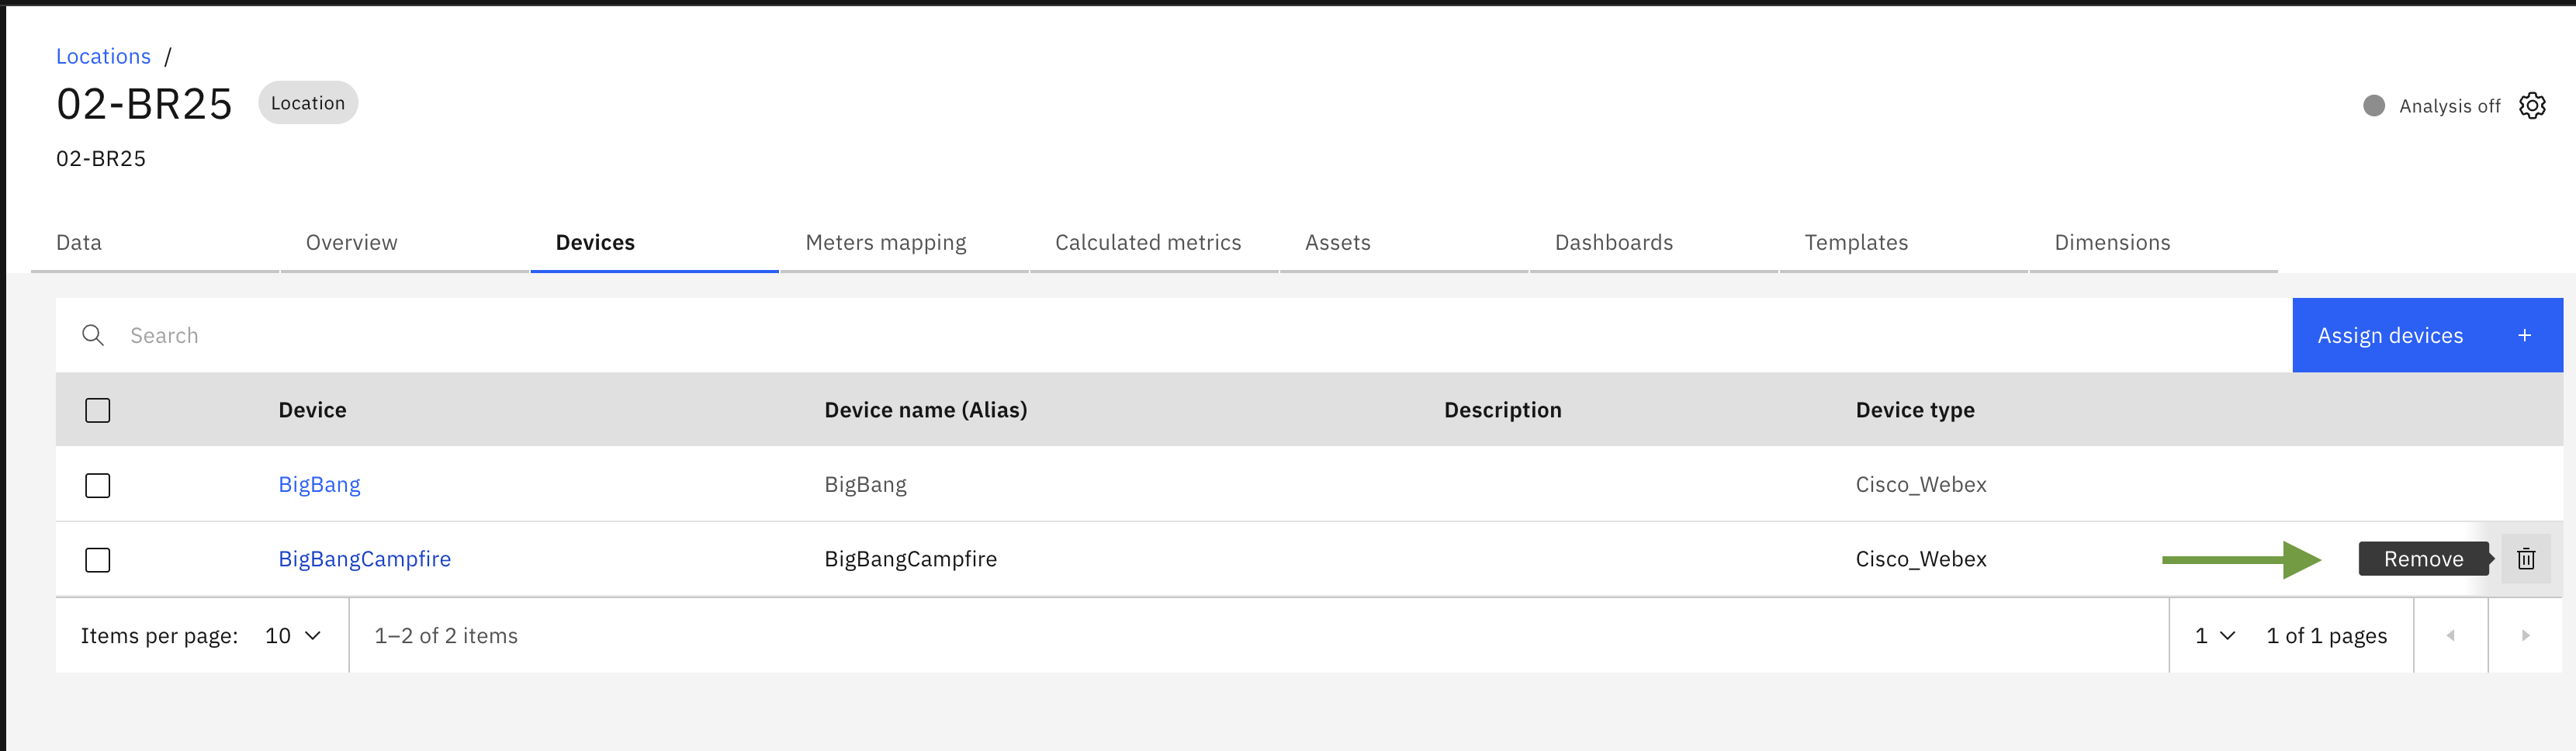Viewport: 2576px width, 751px height.
Task: Open the Items per page dropdown
Action: (293, 636)
